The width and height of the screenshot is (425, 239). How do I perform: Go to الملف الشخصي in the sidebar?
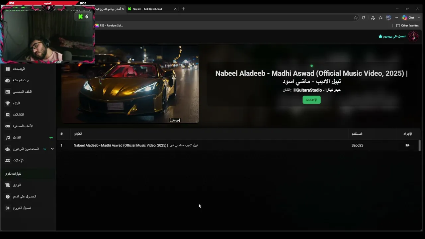pyautogui.click(x=22, y=92)
